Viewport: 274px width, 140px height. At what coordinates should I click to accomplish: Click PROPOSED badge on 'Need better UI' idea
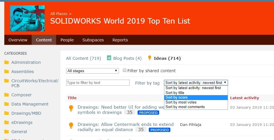click(148, 113)
